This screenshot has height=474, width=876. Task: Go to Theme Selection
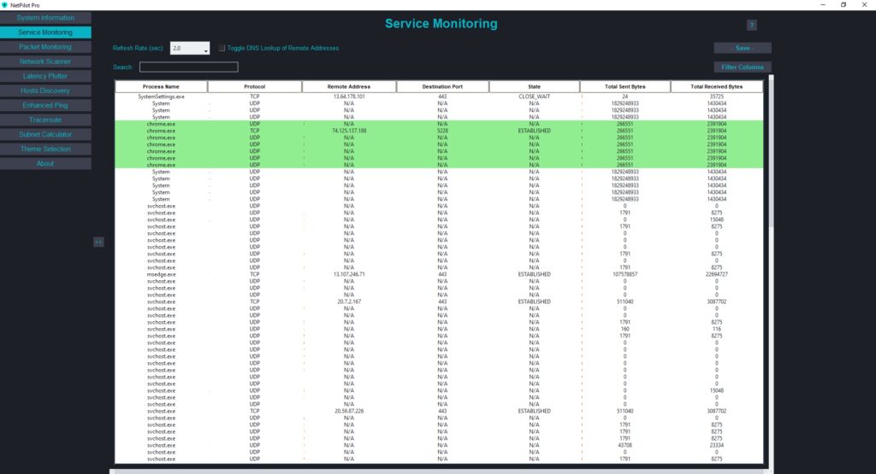[x=45, y=149]
